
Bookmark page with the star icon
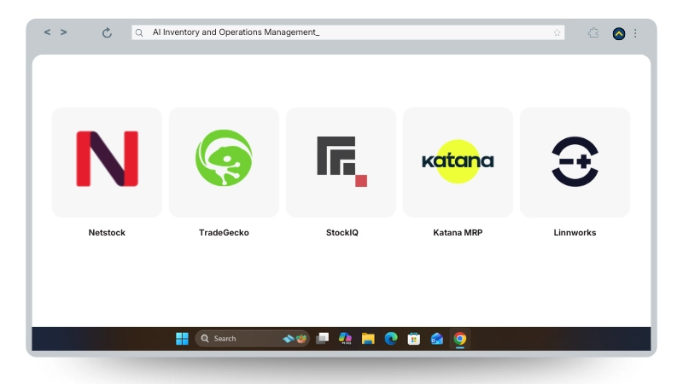coord(557,32)
